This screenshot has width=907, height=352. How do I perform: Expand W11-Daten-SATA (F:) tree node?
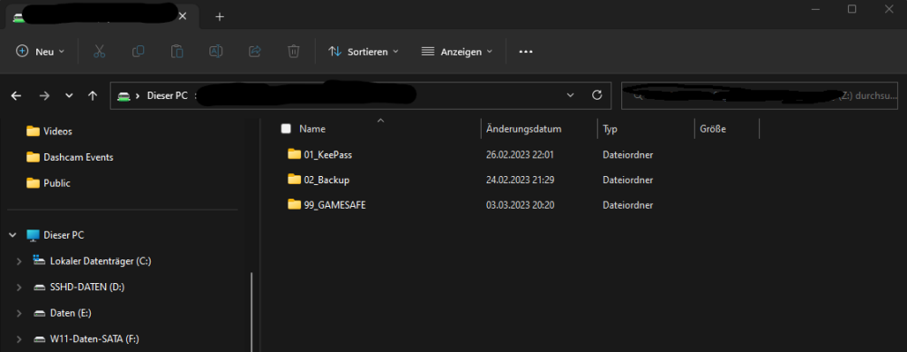(x=19, y=339)
